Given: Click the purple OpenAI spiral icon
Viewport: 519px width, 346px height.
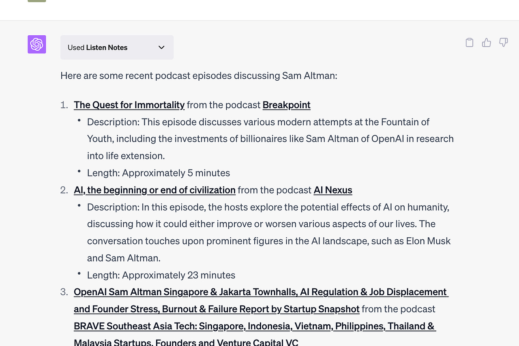Looking at the screenshot, I should 36,44.
